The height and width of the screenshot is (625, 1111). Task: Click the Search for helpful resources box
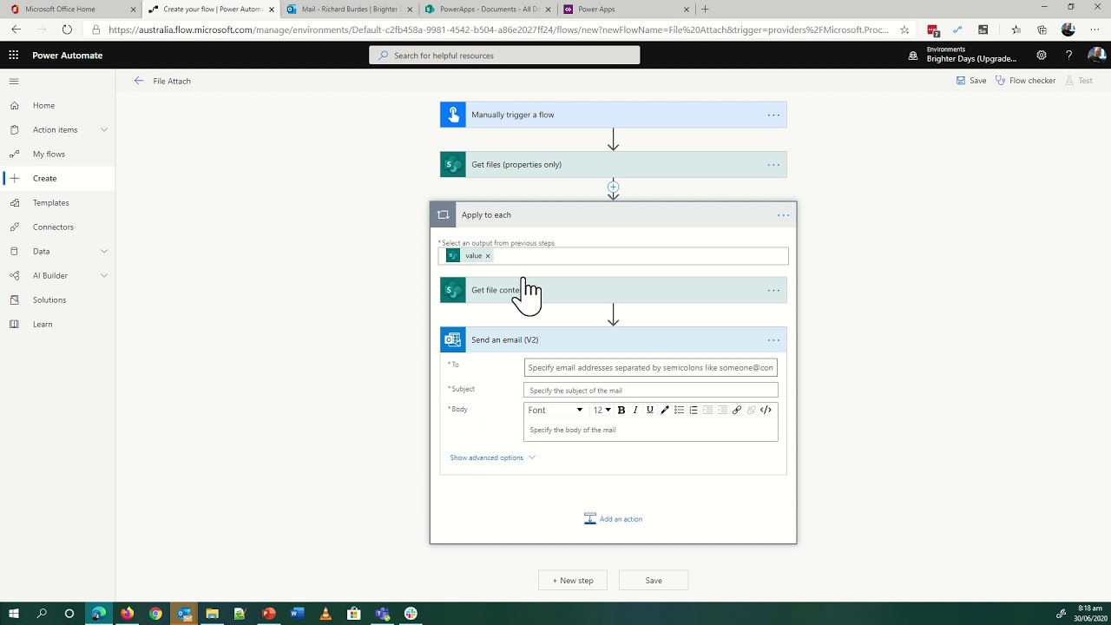(x=504, y=55)
